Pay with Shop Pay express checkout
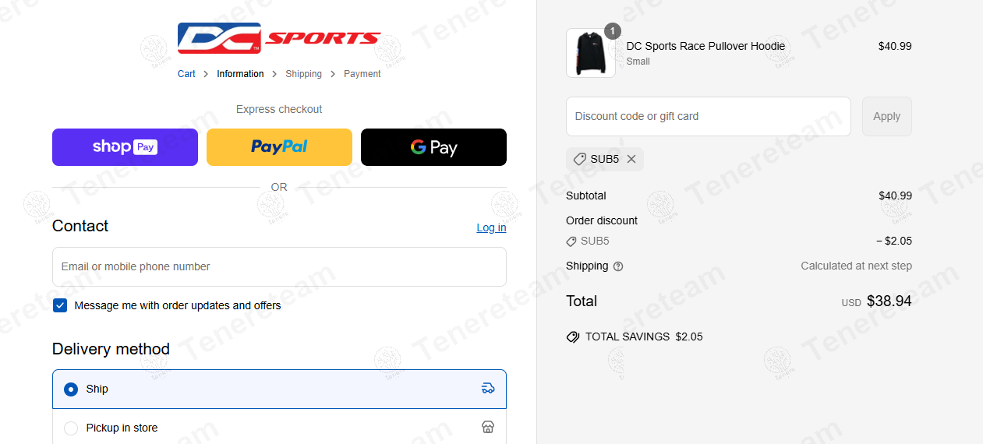 tap(125, 147)
